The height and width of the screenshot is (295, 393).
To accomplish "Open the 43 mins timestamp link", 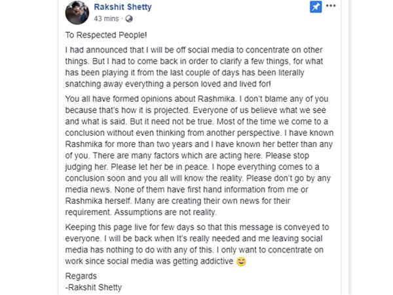I will coord(106,18).
